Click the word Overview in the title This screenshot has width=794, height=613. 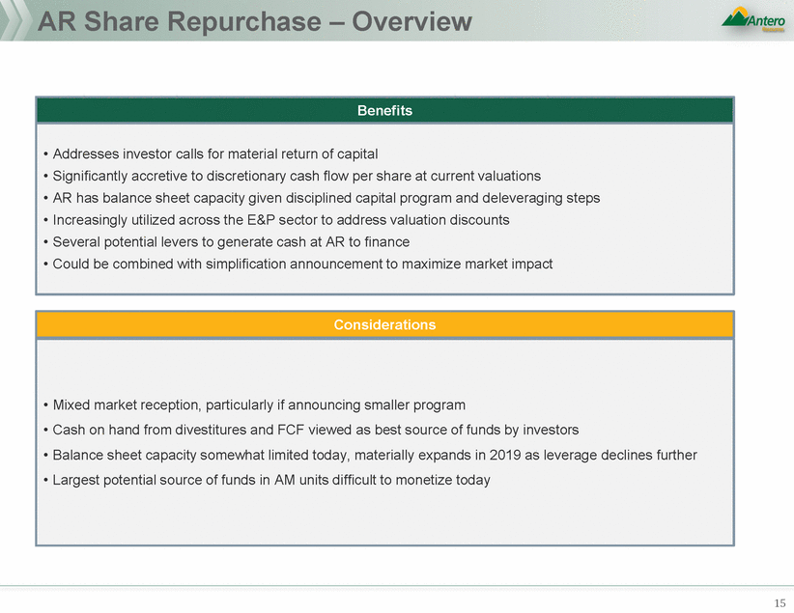[412, 21]
